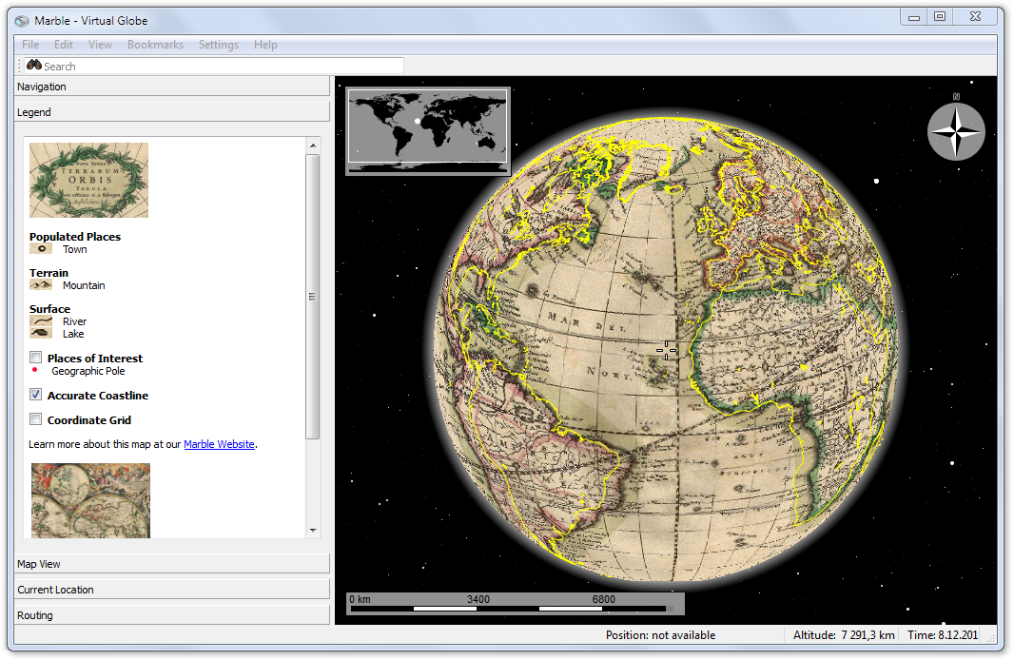
Task: Click the status bar resize grip
Action: (x=991, y=637)
